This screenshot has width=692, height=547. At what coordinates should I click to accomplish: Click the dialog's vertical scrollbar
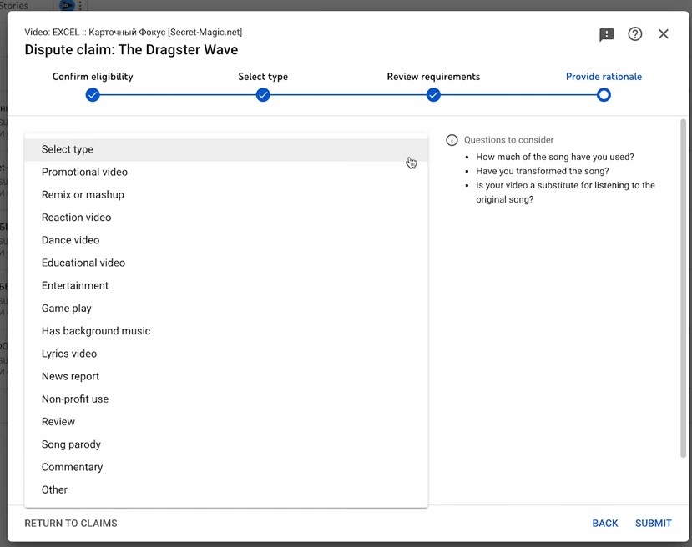pyautogui.click(x=683, y=289)
